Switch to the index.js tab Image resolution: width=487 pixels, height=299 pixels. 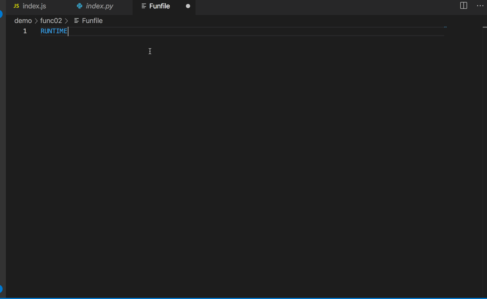point(34,6)
